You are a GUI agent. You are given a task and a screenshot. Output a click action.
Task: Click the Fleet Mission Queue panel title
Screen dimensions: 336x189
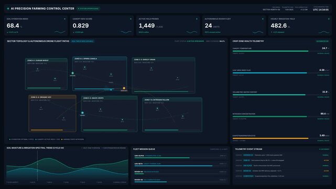tap(144, 149)
